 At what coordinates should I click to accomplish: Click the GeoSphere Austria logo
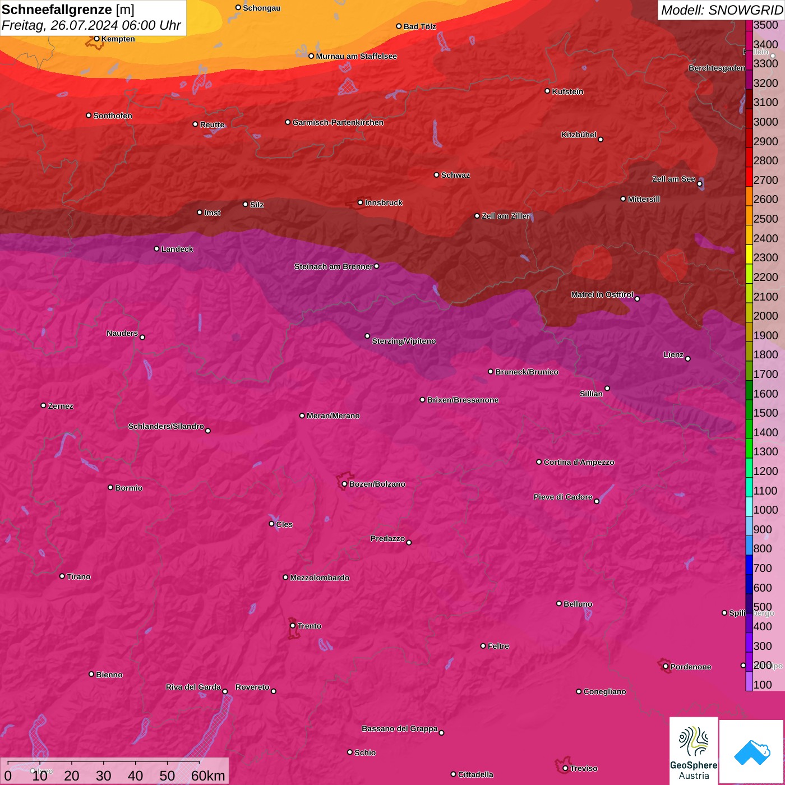coord(694,750)
